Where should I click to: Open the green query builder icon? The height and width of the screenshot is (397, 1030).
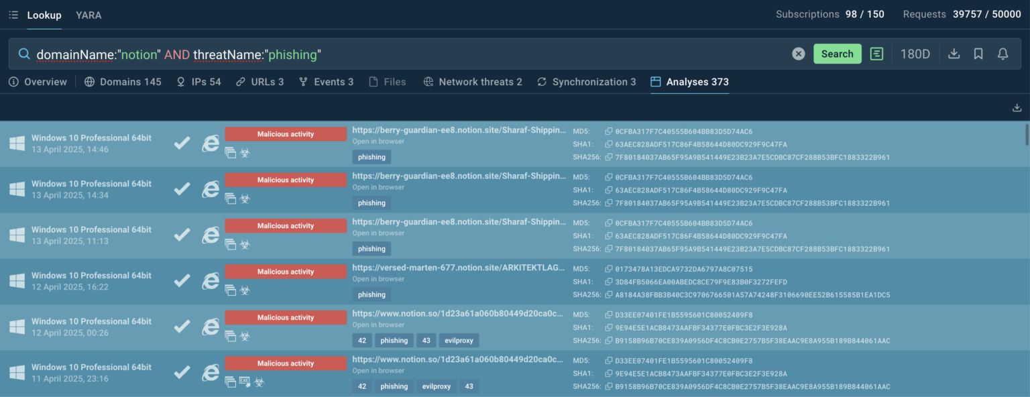tap(876, 54)
